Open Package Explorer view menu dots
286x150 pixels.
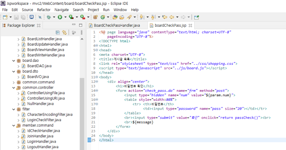tap(81, 33)
